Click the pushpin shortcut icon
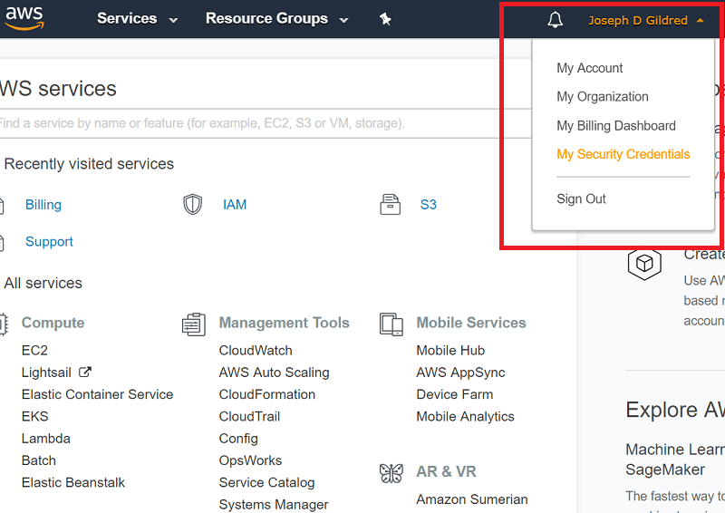Image resolution: width=725 pixels, height=513 pixels. point(385,19)
